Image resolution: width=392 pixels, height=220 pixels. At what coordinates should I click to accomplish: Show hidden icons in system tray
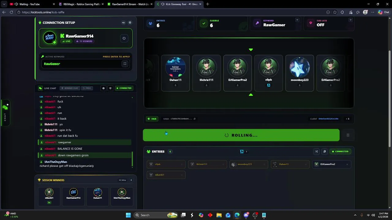[x=355, y=215]
